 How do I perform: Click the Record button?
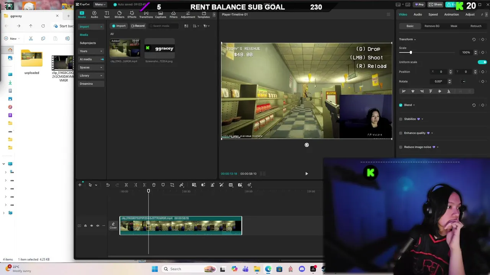click(138, 26)
